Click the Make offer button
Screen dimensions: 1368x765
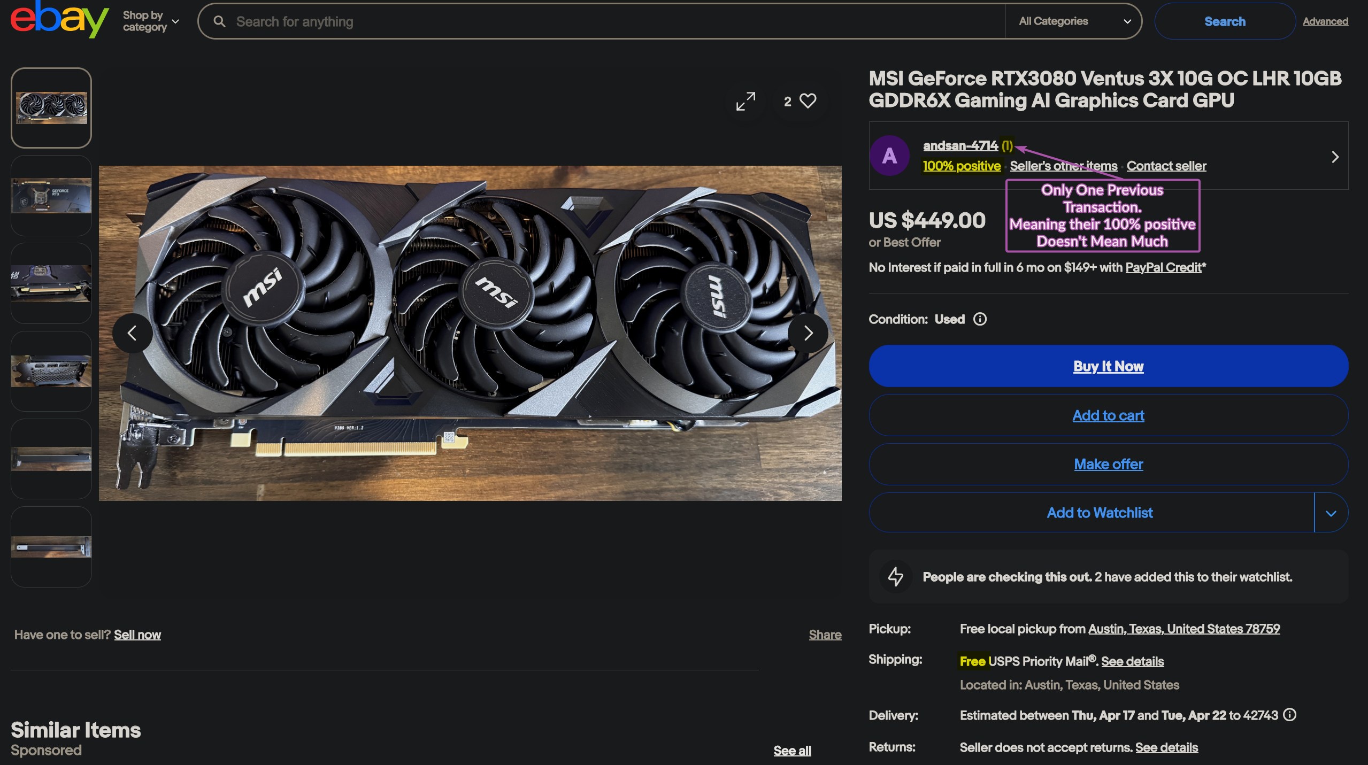coord(1108,464)
